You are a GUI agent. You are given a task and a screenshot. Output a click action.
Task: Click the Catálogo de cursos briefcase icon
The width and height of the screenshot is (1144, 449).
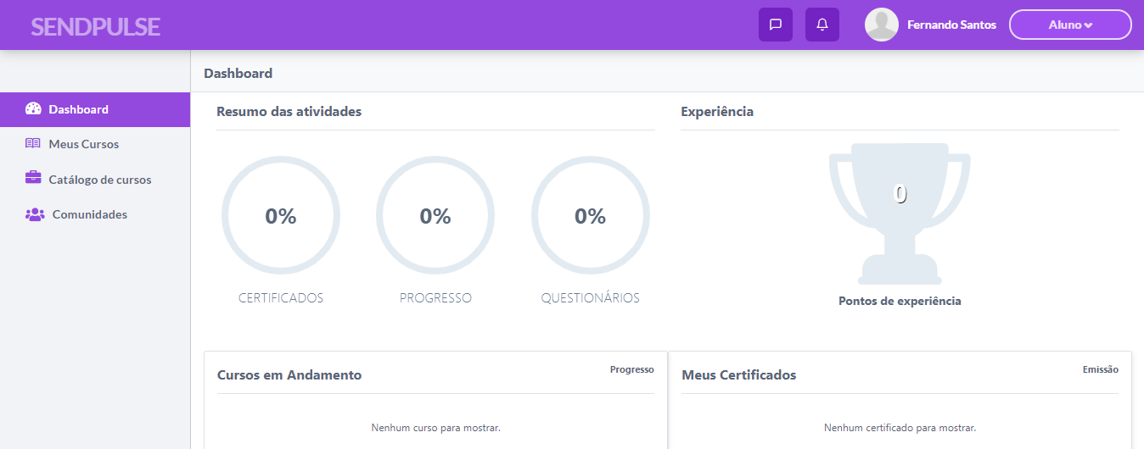click(x=33, y=179)
